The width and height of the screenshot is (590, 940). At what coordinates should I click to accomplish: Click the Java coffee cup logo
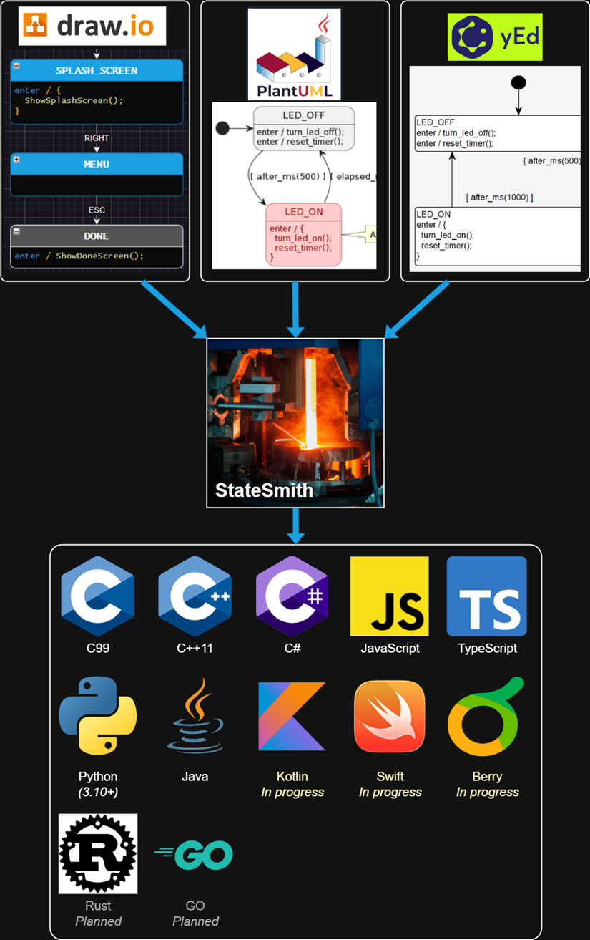pyautogui.click(x=195, y=716)
